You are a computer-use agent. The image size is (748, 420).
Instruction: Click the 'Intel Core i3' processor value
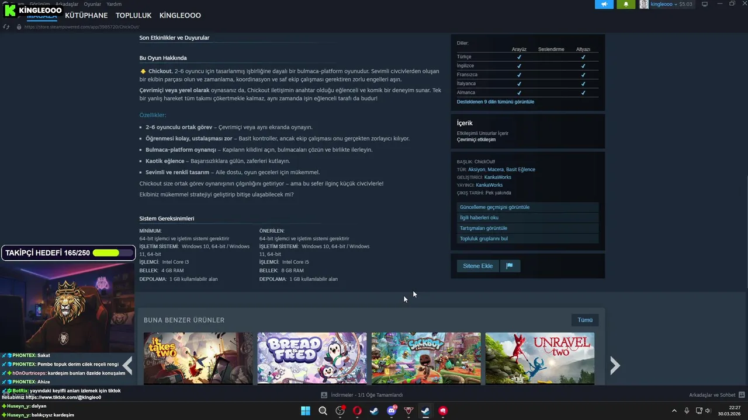point(175,262)
